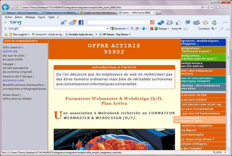Click the browser Back arrow button

5,7
